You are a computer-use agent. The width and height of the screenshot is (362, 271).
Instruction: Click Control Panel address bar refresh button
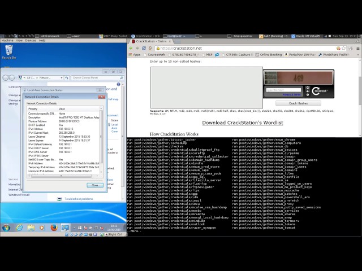click(x=67, y=78)
